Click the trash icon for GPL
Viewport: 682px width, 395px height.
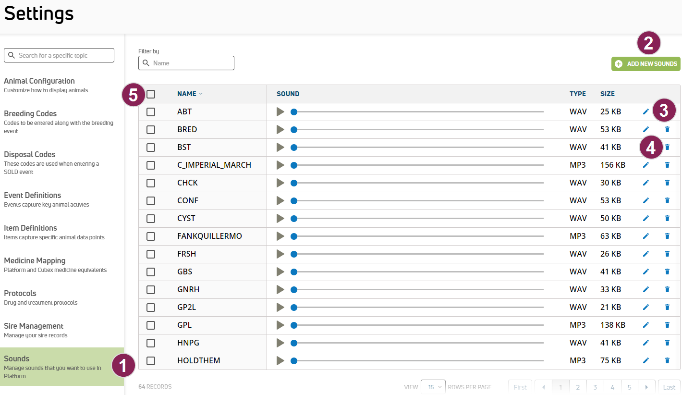[x=667, y=325]
